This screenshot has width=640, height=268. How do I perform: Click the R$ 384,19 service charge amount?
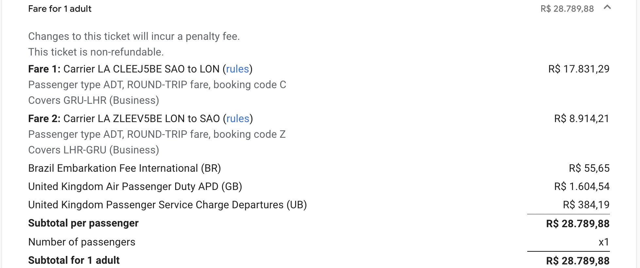point(586,205)
